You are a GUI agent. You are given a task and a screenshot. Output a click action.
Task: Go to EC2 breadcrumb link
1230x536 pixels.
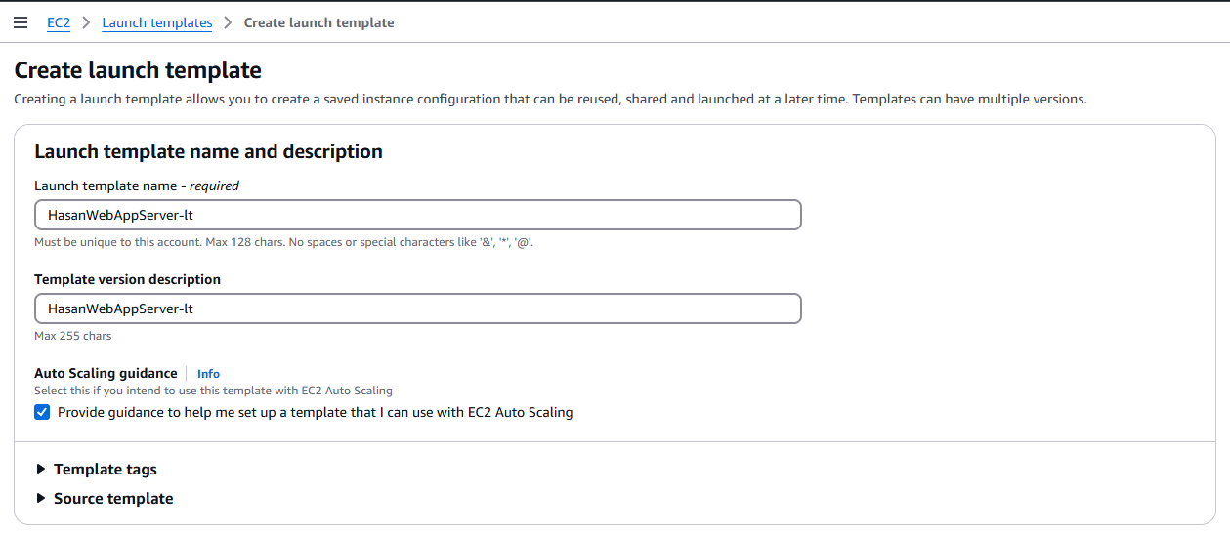[59, 22]
